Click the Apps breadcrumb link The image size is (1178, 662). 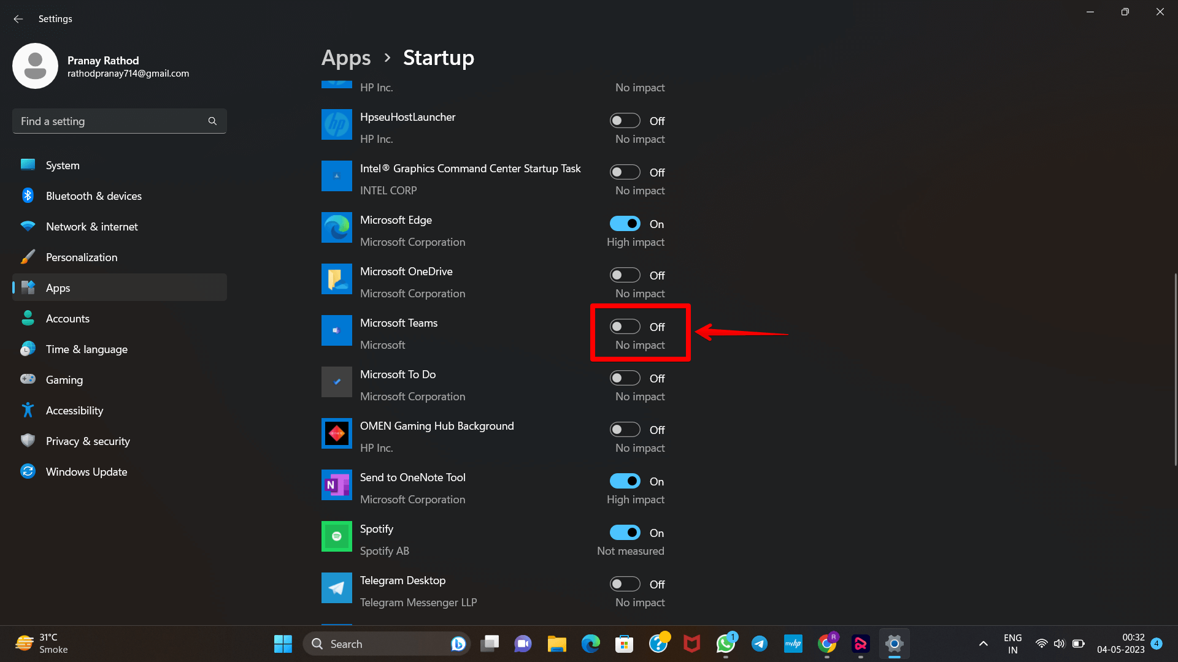click(x=346, y=58)
